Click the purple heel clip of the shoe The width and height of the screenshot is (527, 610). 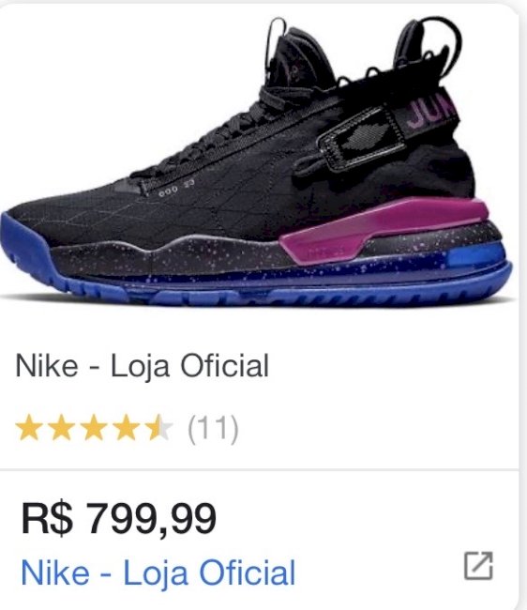point(383,230)
